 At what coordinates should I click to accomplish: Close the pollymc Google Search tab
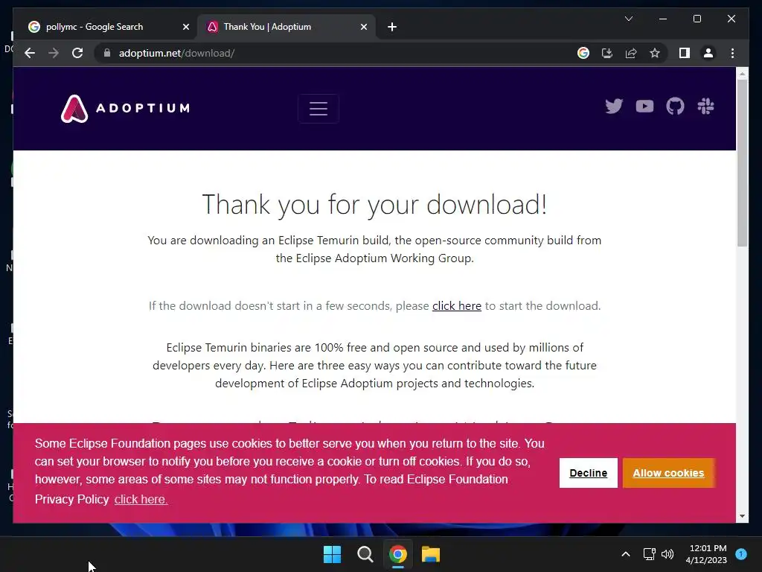[185, 27]
